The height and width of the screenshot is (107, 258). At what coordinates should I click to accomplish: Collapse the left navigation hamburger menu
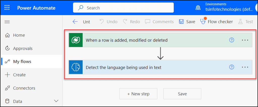[7, 22]
